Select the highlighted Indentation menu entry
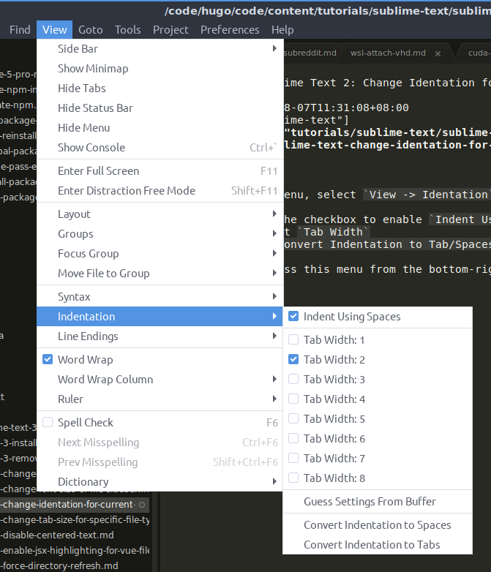Viewport: 491px width, 572px height. [160, 316]
